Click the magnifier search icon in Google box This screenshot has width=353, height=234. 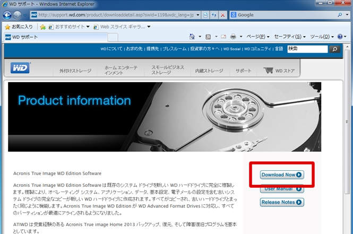[340, 15]
